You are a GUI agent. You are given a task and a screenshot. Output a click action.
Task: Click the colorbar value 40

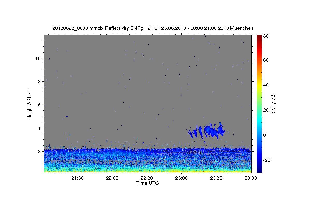(x=266, y=85)
